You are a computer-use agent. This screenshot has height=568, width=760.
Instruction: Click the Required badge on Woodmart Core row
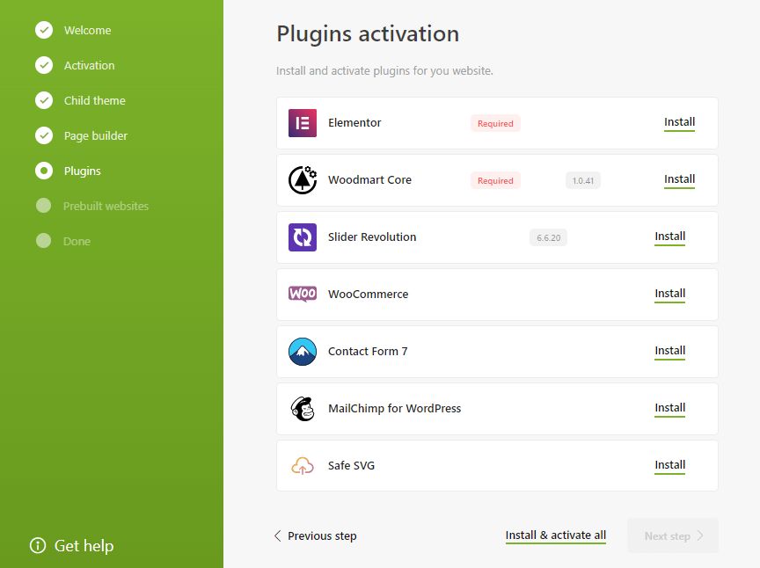click(x=495, y=181)
